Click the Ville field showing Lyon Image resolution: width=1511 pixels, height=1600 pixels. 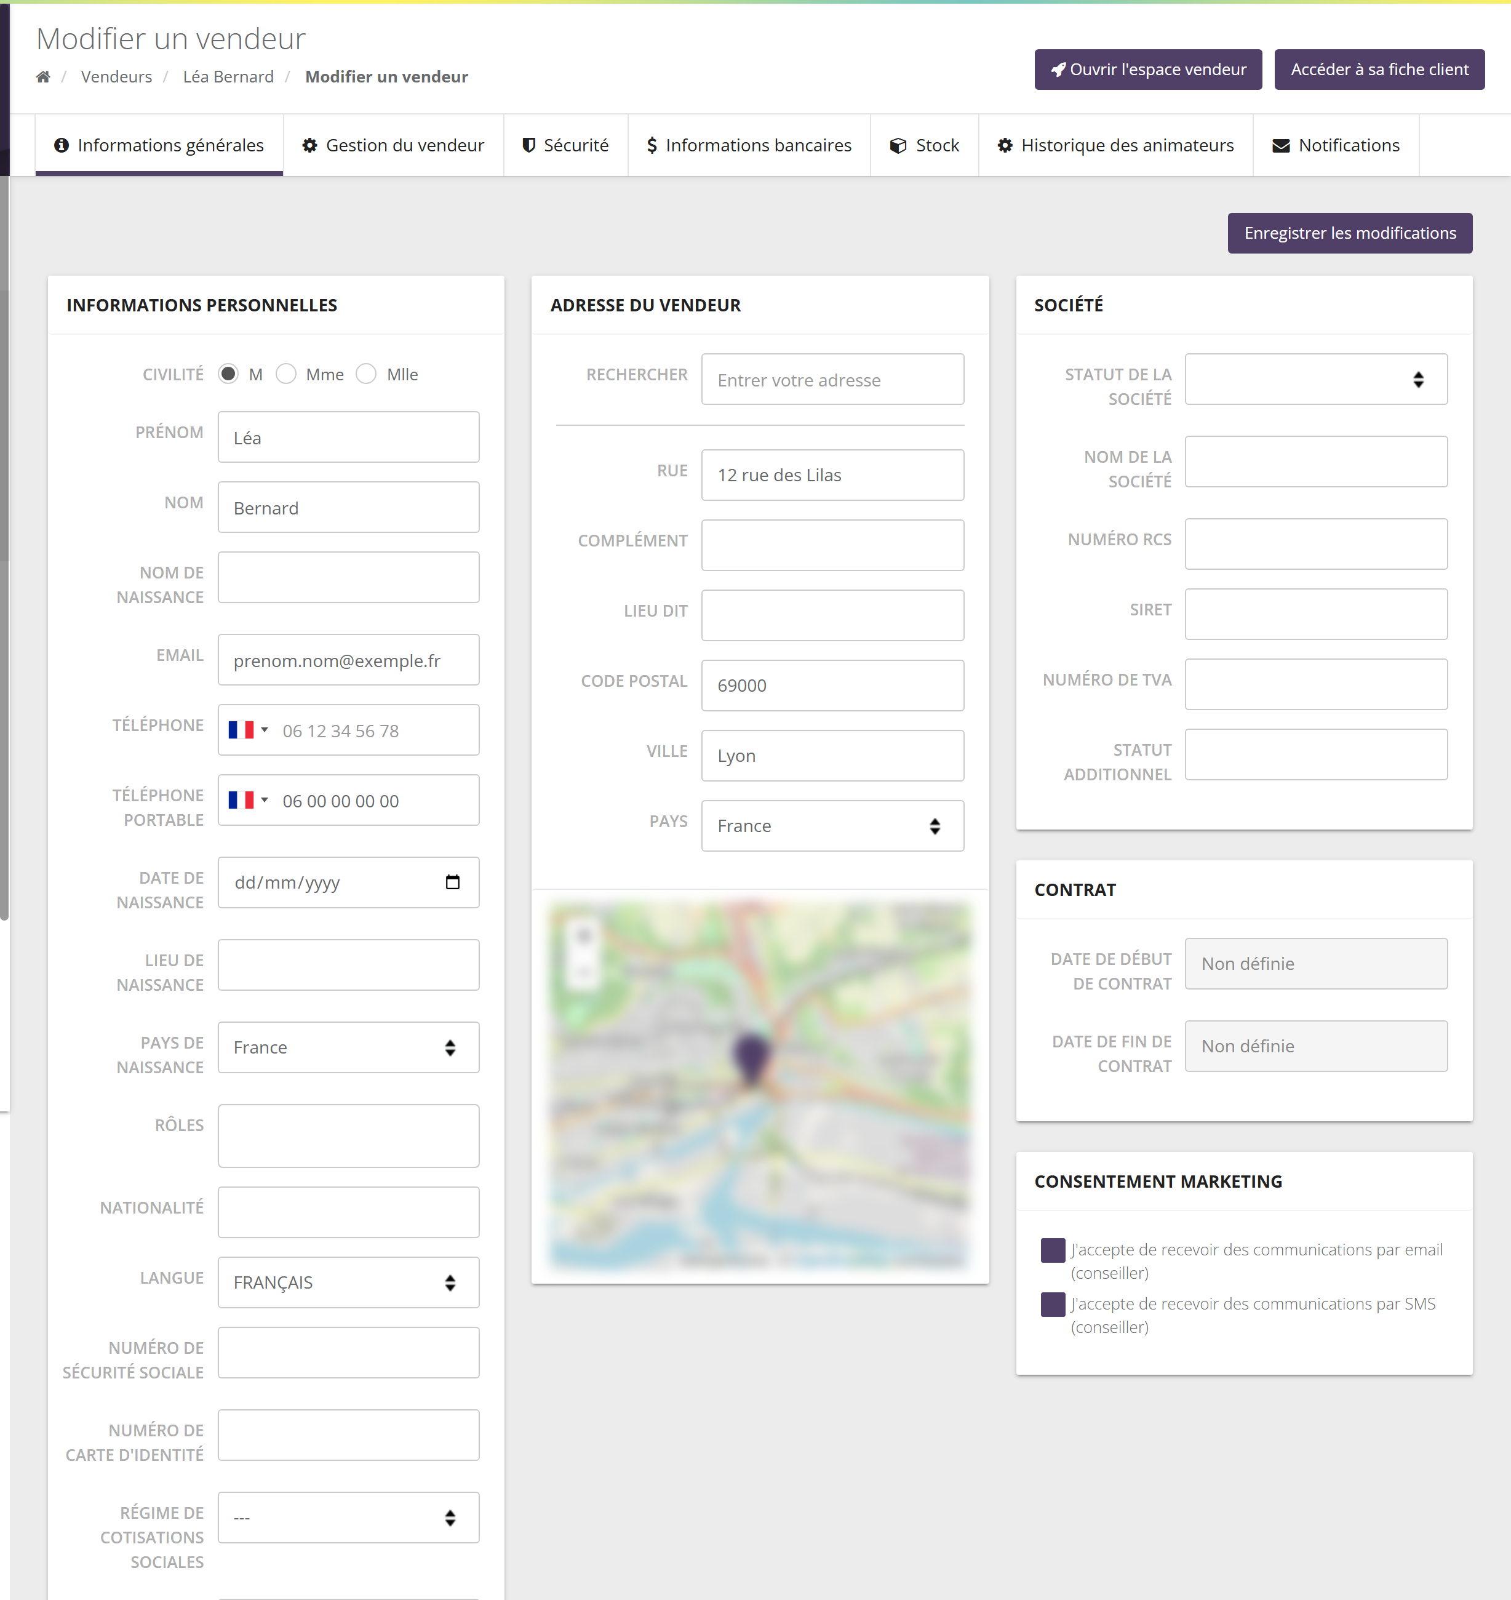point(832,755)
